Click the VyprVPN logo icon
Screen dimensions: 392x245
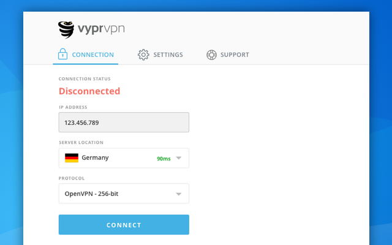click(x=67, y=29)
